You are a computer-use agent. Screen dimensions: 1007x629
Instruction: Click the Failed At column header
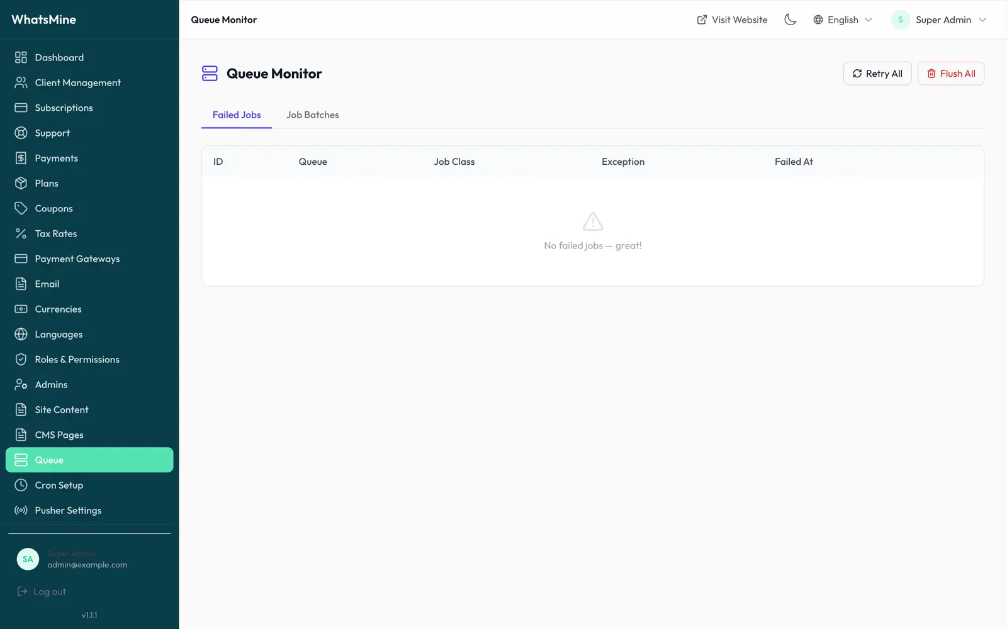point(794,162)
